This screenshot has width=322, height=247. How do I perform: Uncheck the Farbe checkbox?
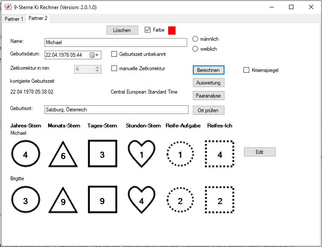point(148,30)
